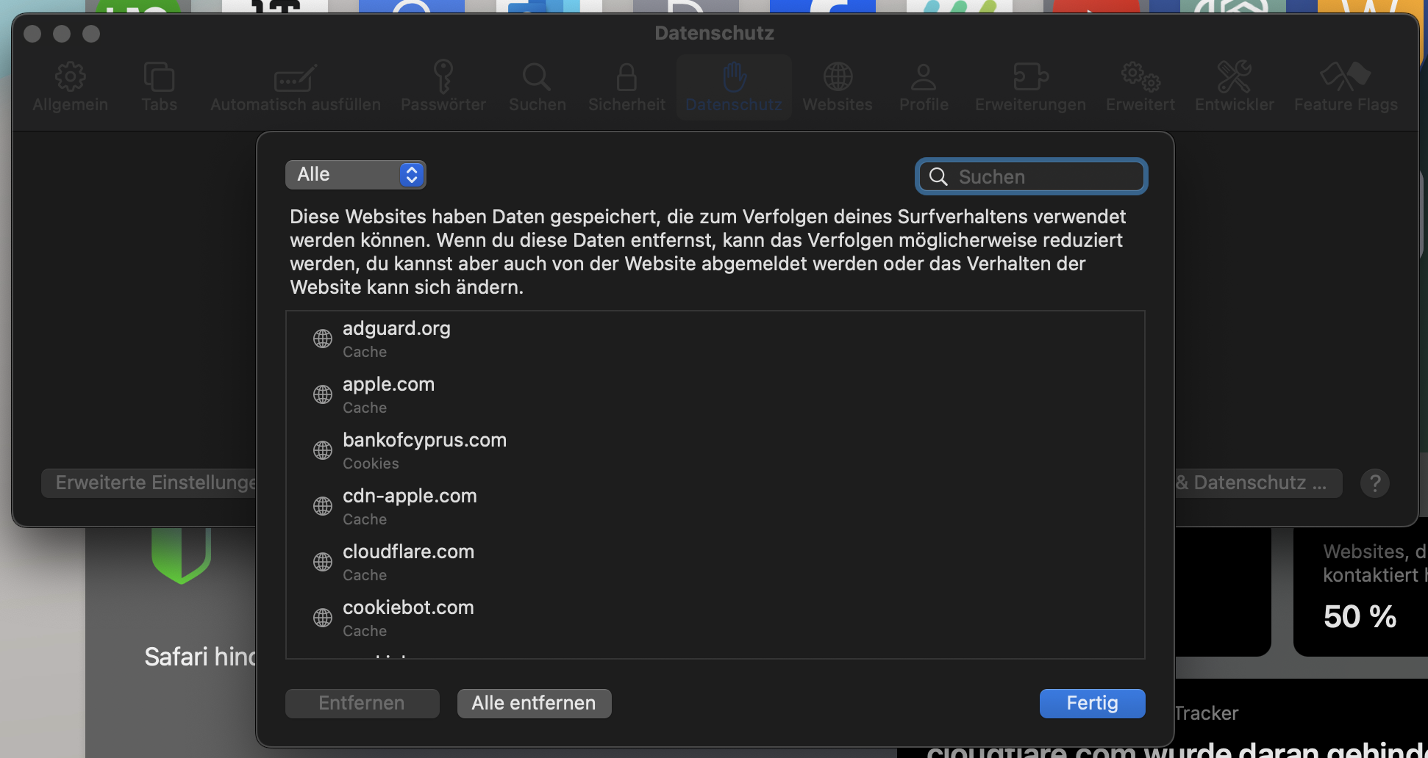Open Erweiterte Einstellungen
Image resolution: width=1428 pixels, height=758 pixels.
pyautogui.click(x=149, y=483)
